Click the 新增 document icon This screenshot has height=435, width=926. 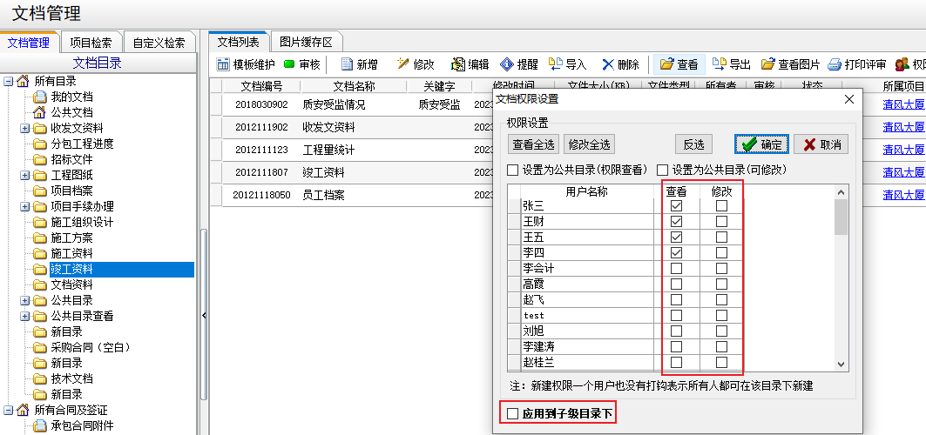[x=346, y=64]
